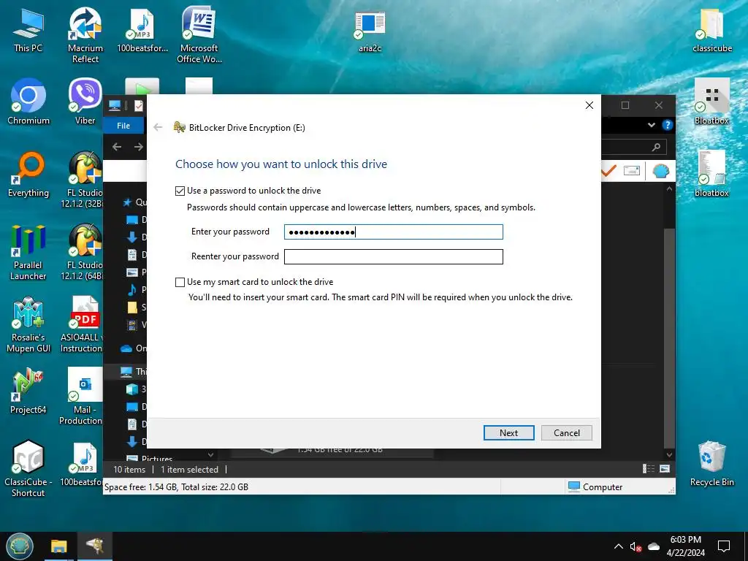
Task: Click Explorer's forward navigation arrow
Action: click(x=138, y=147)
